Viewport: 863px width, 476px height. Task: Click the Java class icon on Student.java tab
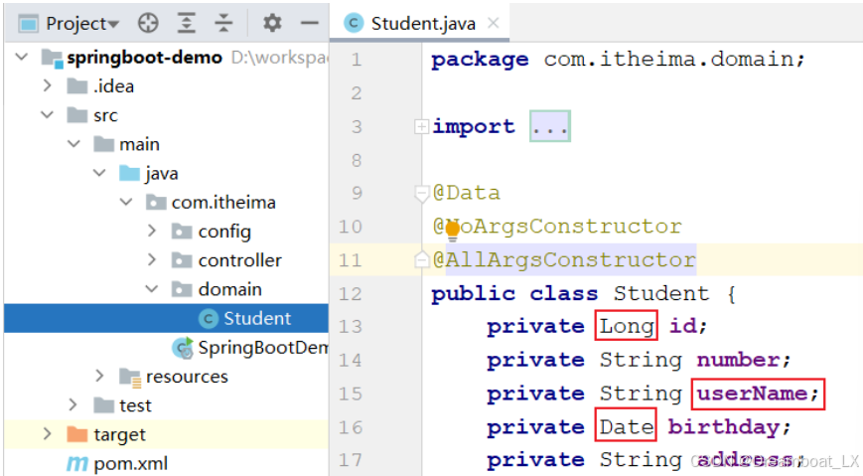pyautogui.click(x=354, y=23)
